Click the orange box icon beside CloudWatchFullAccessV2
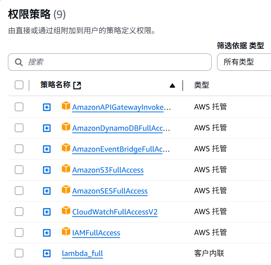Screen dimensions: 271x265 tap(66, 210)
